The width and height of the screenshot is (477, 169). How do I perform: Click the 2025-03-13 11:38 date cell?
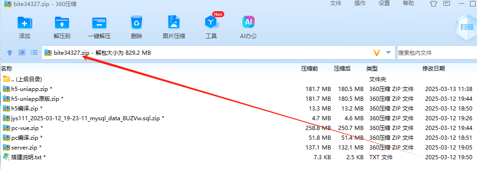click(449, 89)
